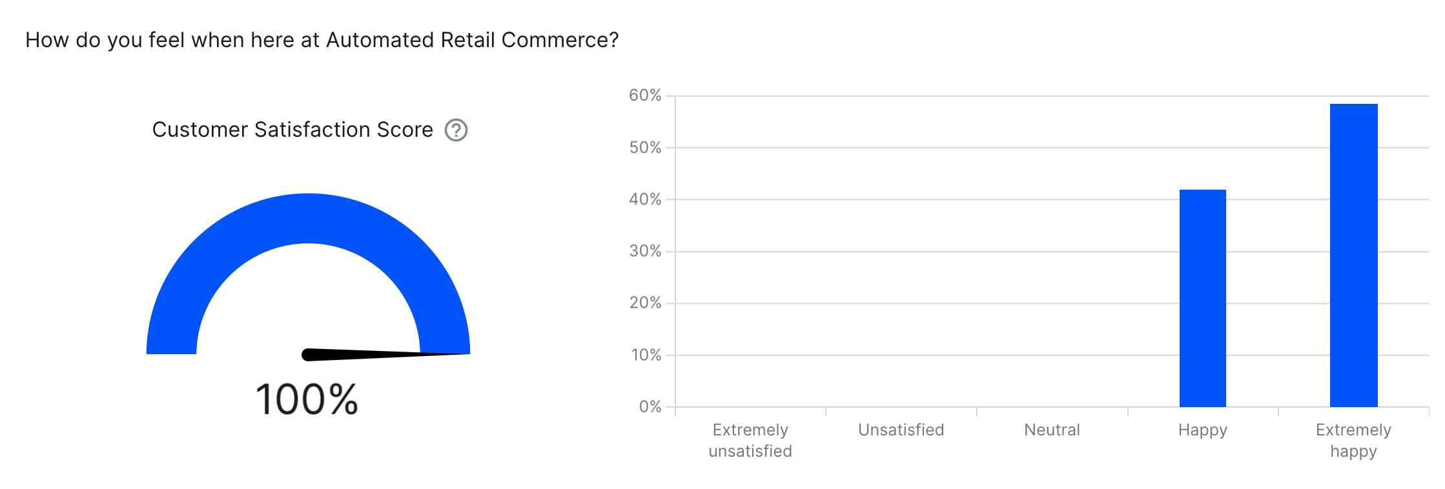Viewport: 1445px width, 489px height.
Task: Click the 10% y-axis label
Action: tap(646, 355)
